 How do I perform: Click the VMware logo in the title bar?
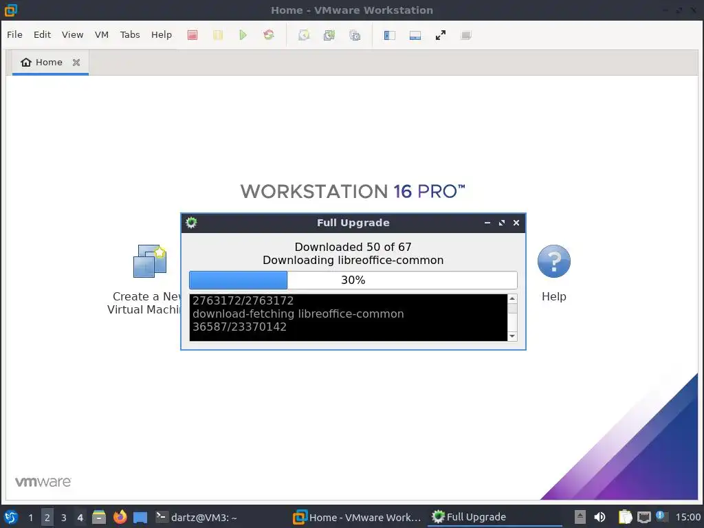[10, 10]
